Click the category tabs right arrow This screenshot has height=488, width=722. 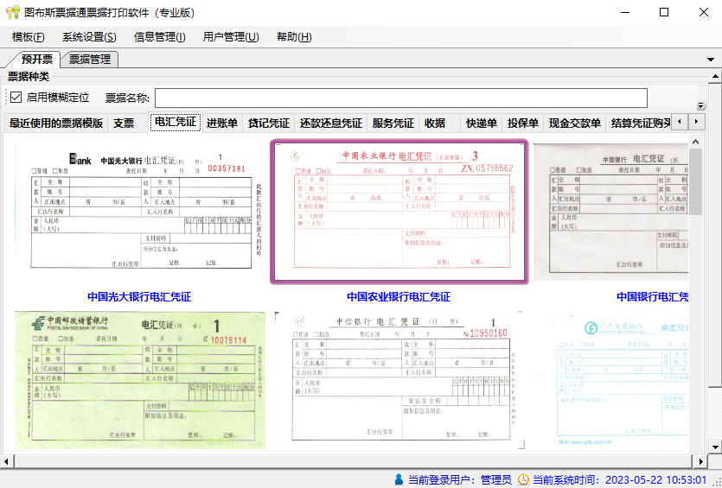[x=696, y=122]
